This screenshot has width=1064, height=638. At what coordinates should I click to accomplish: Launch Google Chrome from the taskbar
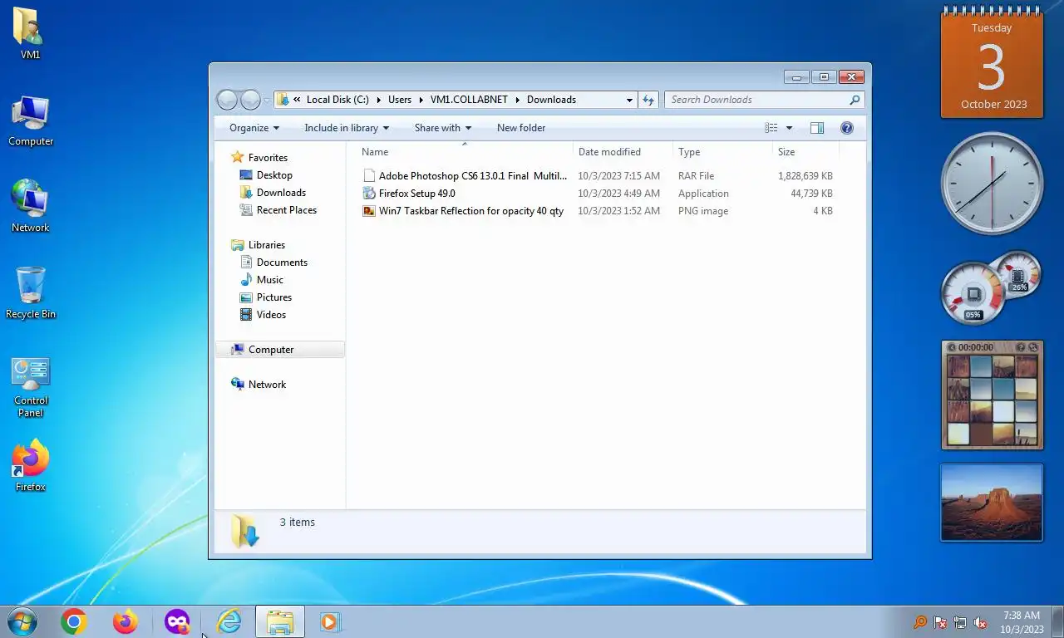coord(74,621)
